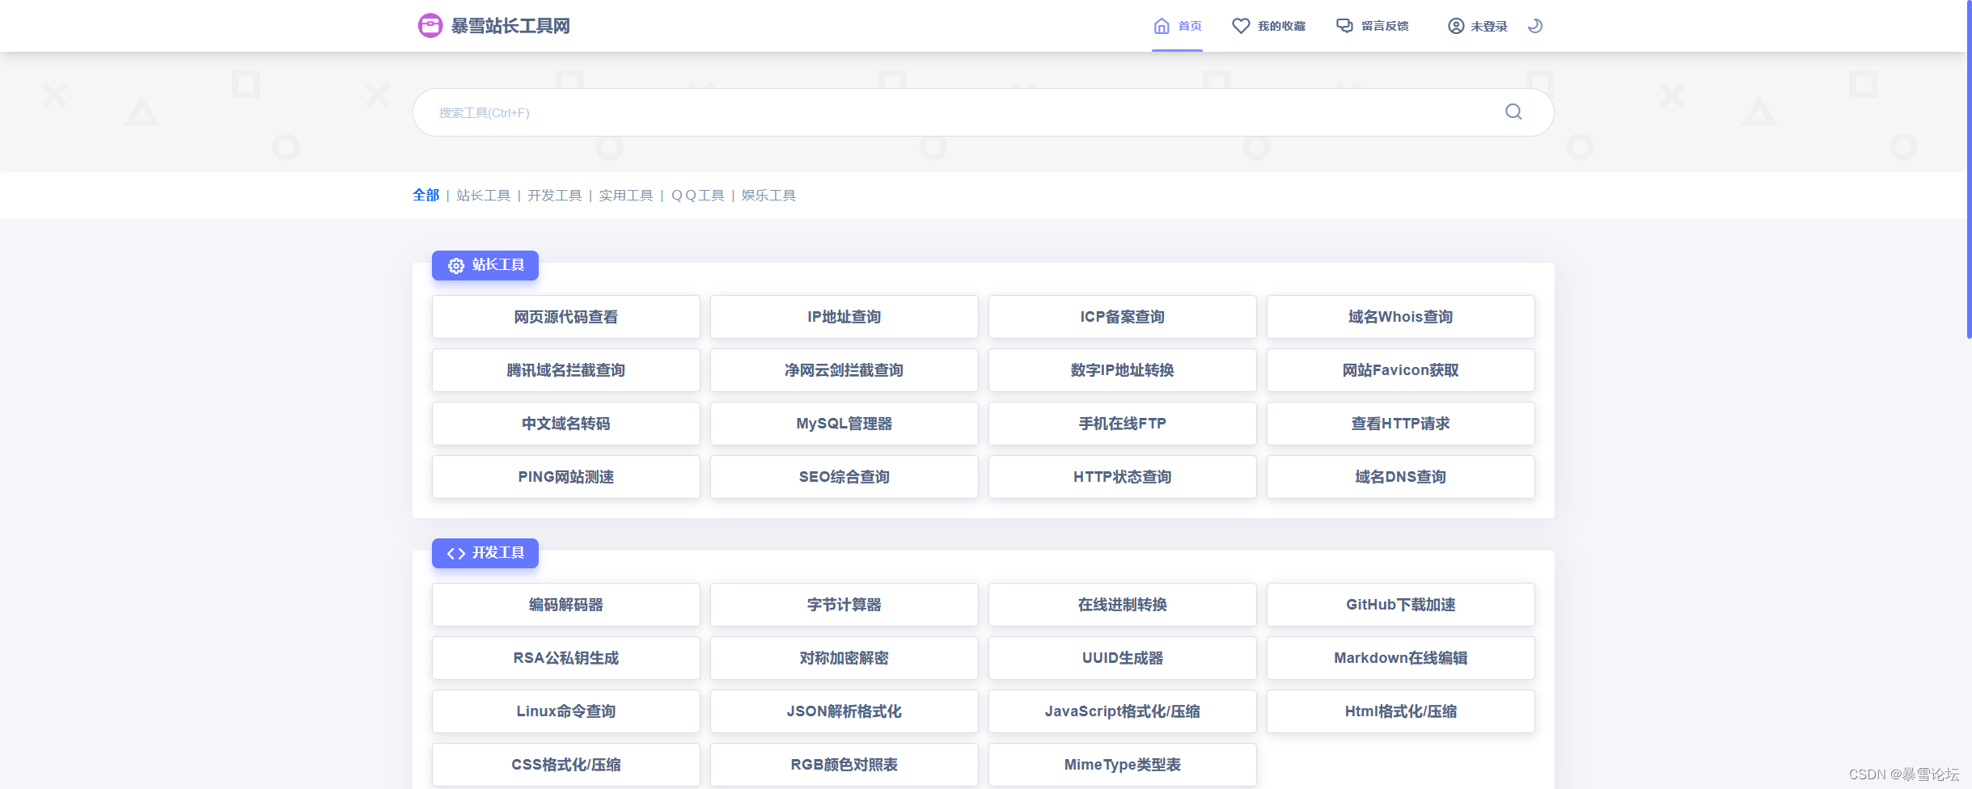Click the code brackets icon on 开发工具 header

[455, 553]
